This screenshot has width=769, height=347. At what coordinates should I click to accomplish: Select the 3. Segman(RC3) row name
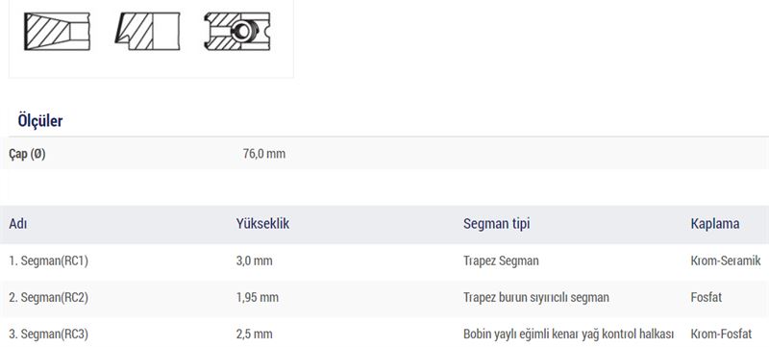49,335
